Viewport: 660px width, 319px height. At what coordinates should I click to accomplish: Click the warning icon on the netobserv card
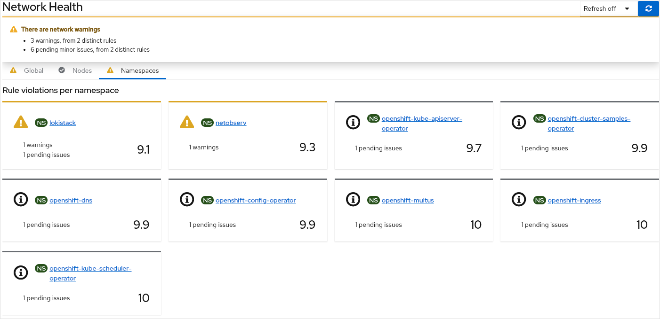pyautogui.click(x=186, y=122)
